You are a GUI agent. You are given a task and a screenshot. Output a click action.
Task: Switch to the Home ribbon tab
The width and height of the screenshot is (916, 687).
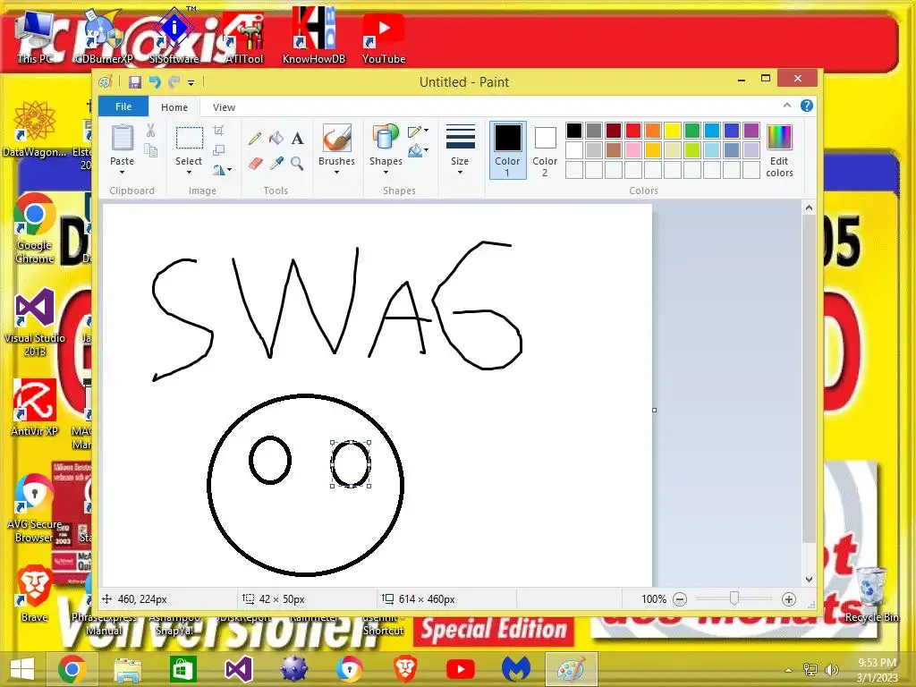point(174,107)
